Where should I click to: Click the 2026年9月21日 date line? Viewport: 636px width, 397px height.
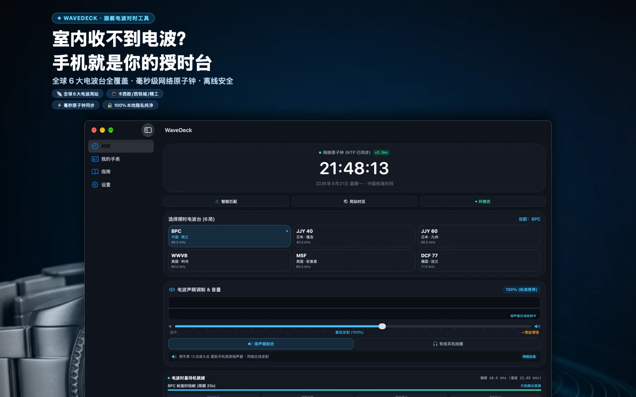(x=354, y=184)
